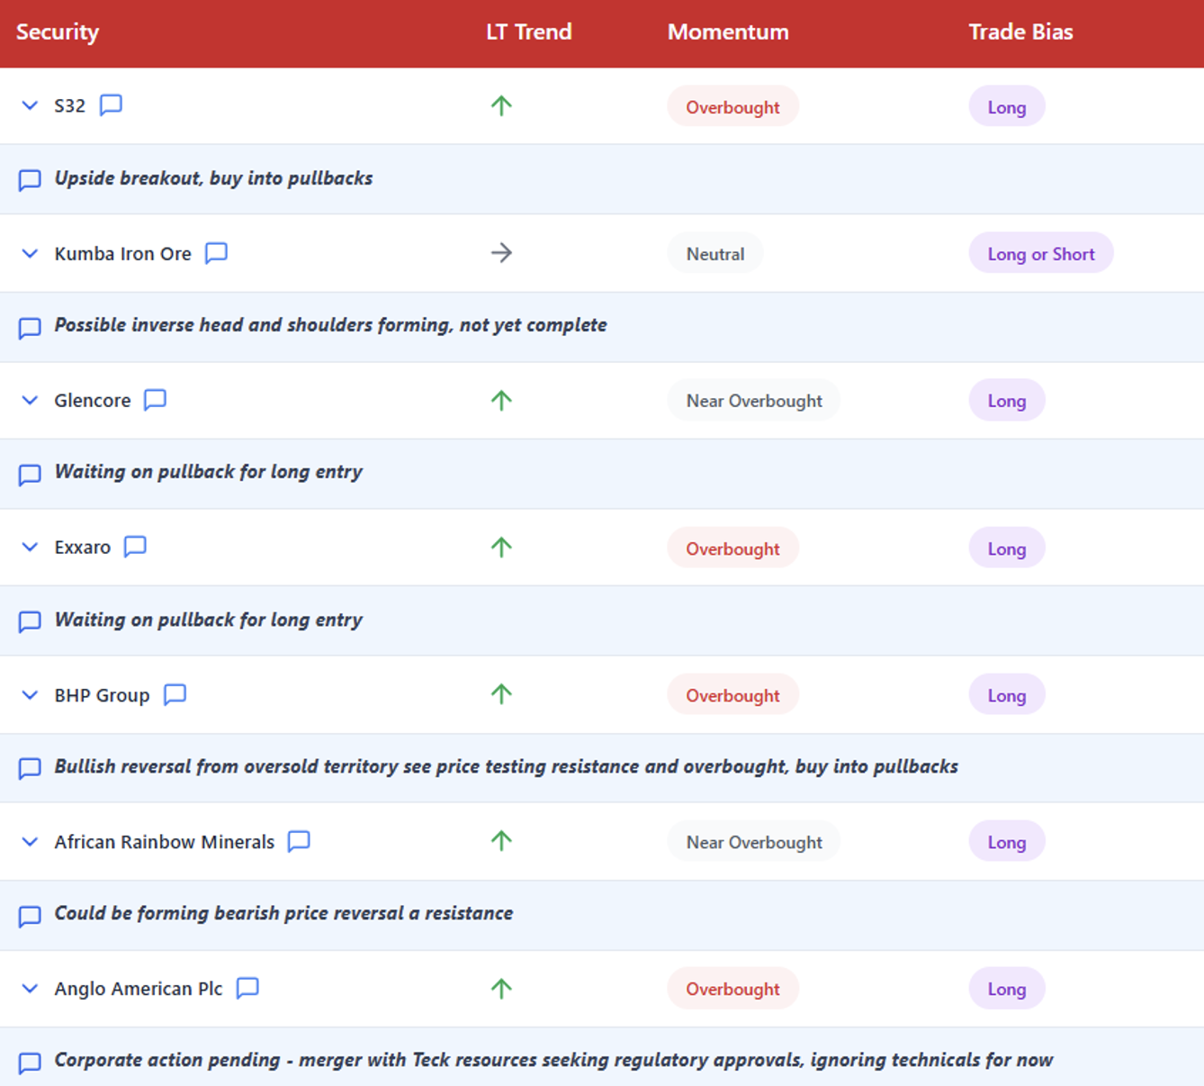The height and width of the screenshot is (1086, 1204).
Task: Toggle the Glencore row chevron
Action: coord(30,401)
